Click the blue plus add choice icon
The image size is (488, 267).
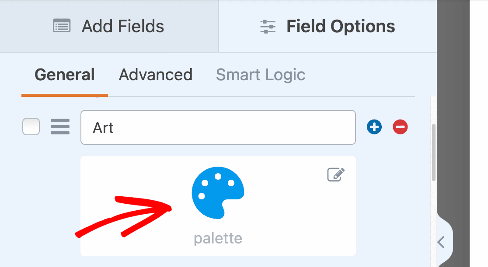click(374, 127)
